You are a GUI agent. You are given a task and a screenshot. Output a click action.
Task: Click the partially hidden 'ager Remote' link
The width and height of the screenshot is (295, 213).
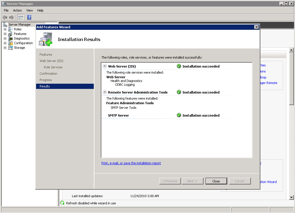269,83
